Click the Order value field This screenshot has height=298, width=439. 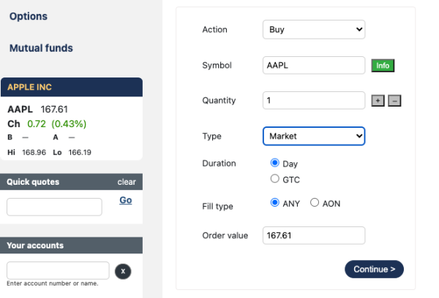pos(313,235)
